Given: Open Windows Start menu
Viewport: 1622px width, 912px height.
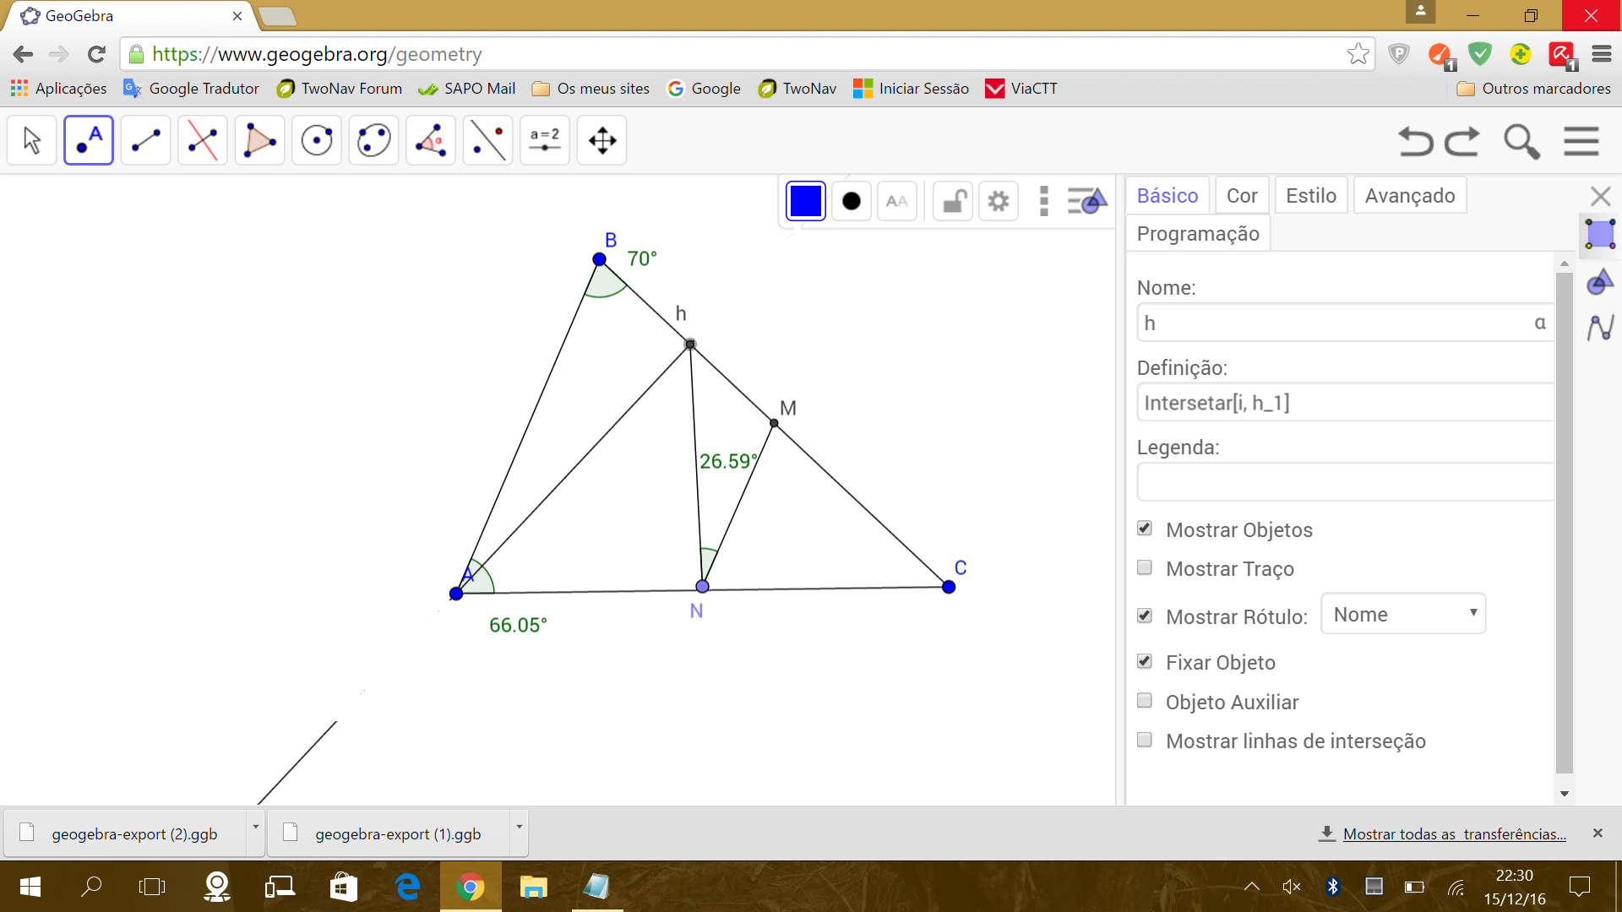Looking at the screenshot, I should pos(30,887).
